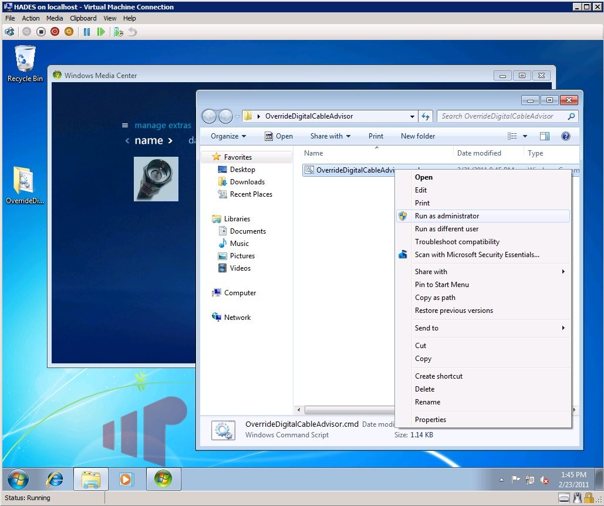Image resolution: width=604 pixels, height=506 pixels.
Task: Click Print in the Explorer toolbar
Action: (x=376, y=136)
